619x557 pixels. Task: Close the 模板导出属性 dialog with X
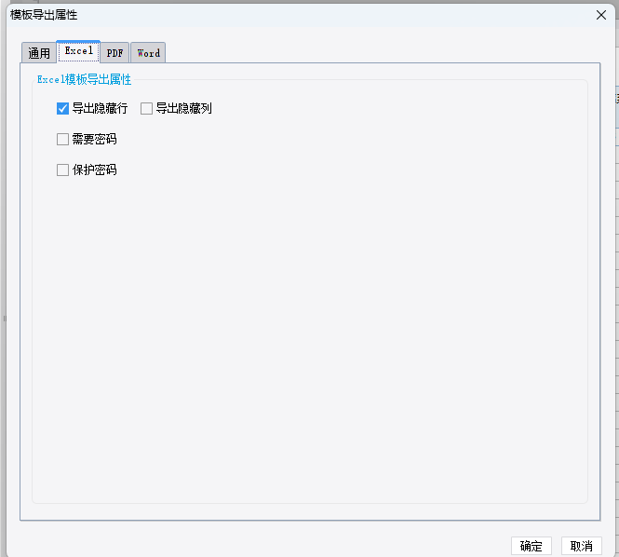601,15
